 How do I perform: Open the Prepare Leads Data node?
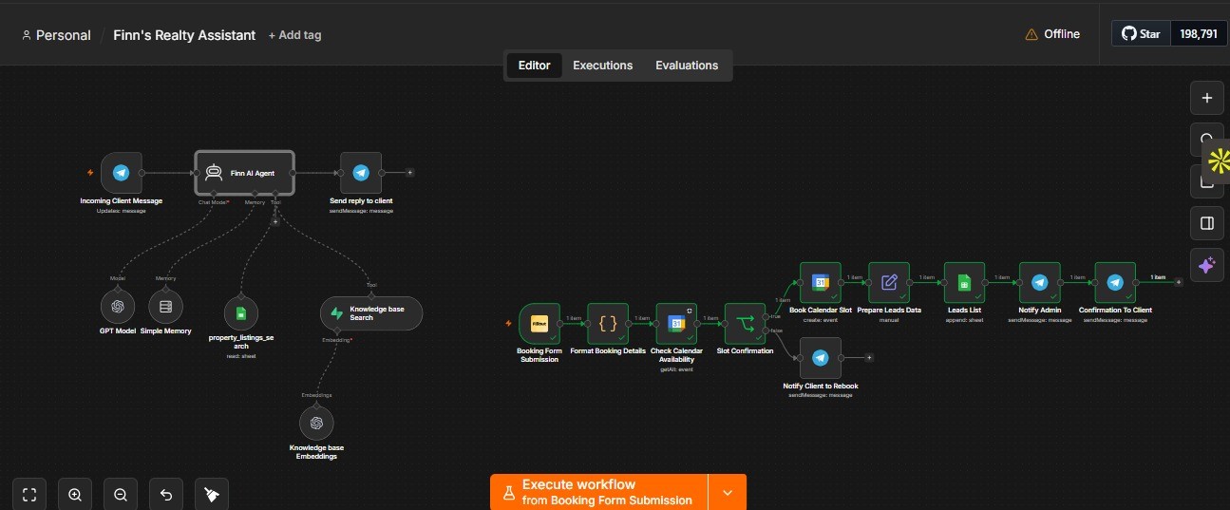click(x=889, y=282)
